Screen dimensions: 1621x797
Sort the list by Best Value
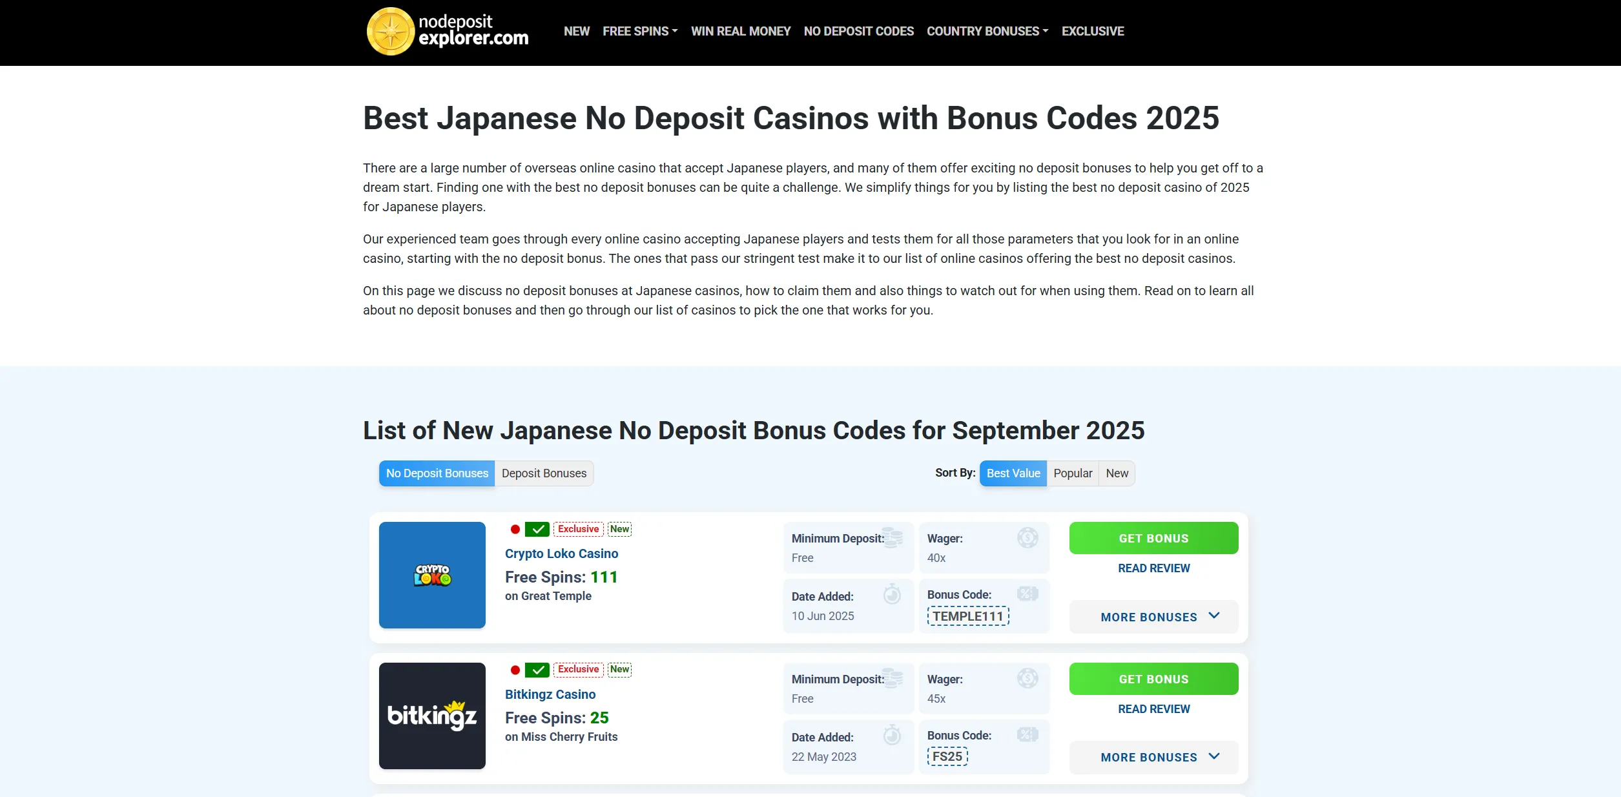[x=1013, y=473]
